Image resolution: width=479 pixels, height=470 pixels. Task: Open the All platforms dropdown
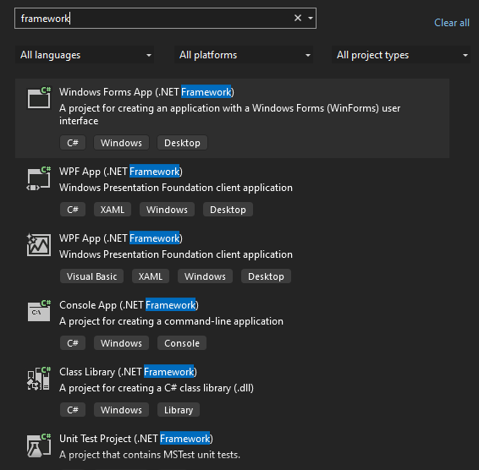(x=244, y=55)
